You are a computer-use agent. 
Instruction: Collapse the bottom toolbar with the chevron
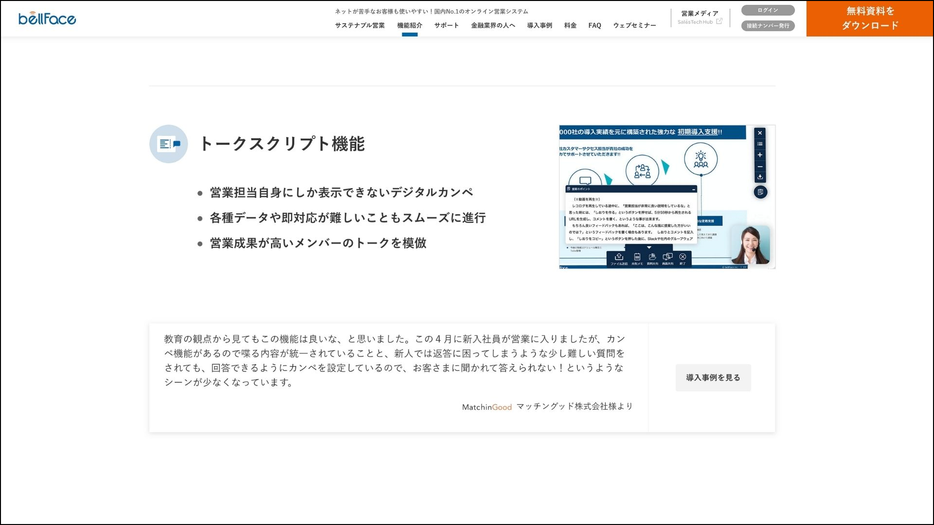[x=649, y=247]
